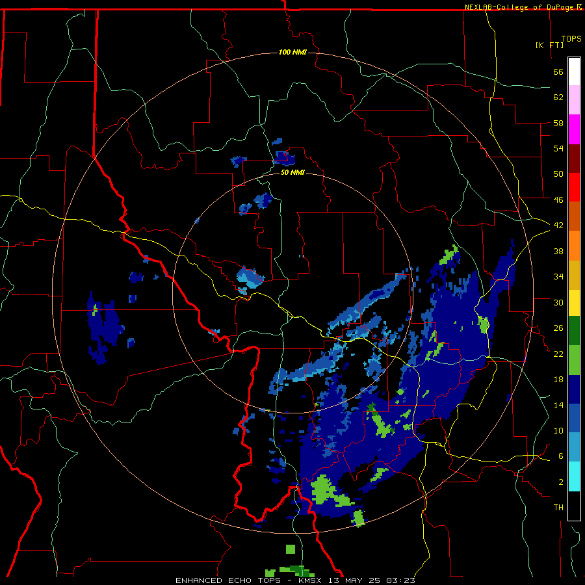Click the yellow legend swatch
Image resolution: width=585 pixels, height=585 pixels.
pos(574,302)
